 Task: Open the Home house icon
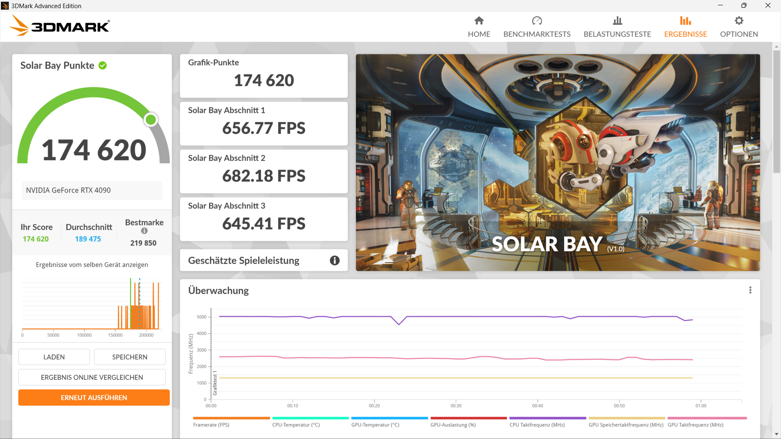point(479,21)
